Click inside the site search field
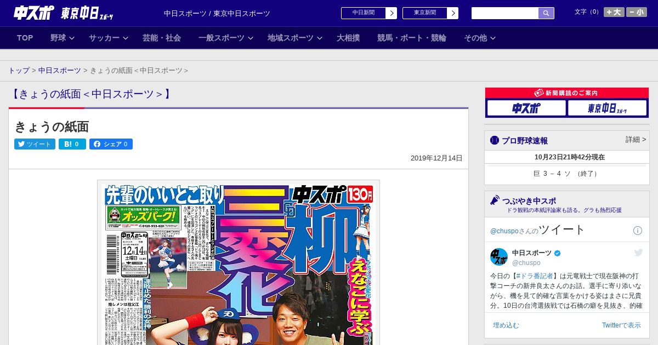The width and height of the screenshot is (658, 345). click(504, 13)
